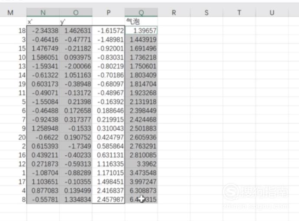Click cell containing -1.08704
Viewport: 299px width, 221px height.
[x=43, y=173]
